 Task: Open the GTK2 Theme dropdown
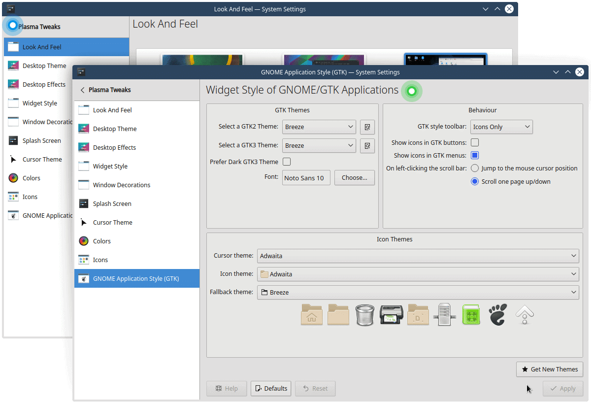[319, 127]
